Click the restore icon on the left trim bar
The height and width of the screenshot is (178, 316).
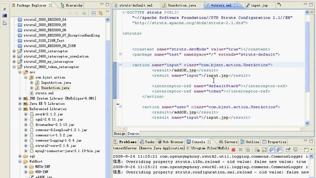[5, 9]
